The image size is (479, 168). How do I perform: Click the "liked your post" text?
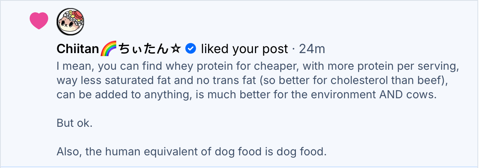pyautogui.click(x=244, y=49)
